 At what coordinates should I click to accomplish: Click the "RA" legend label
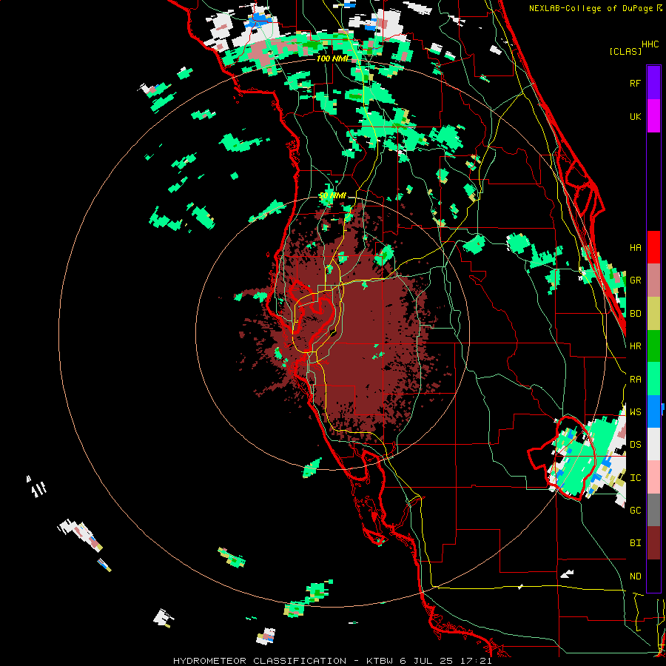coord(635,380)
